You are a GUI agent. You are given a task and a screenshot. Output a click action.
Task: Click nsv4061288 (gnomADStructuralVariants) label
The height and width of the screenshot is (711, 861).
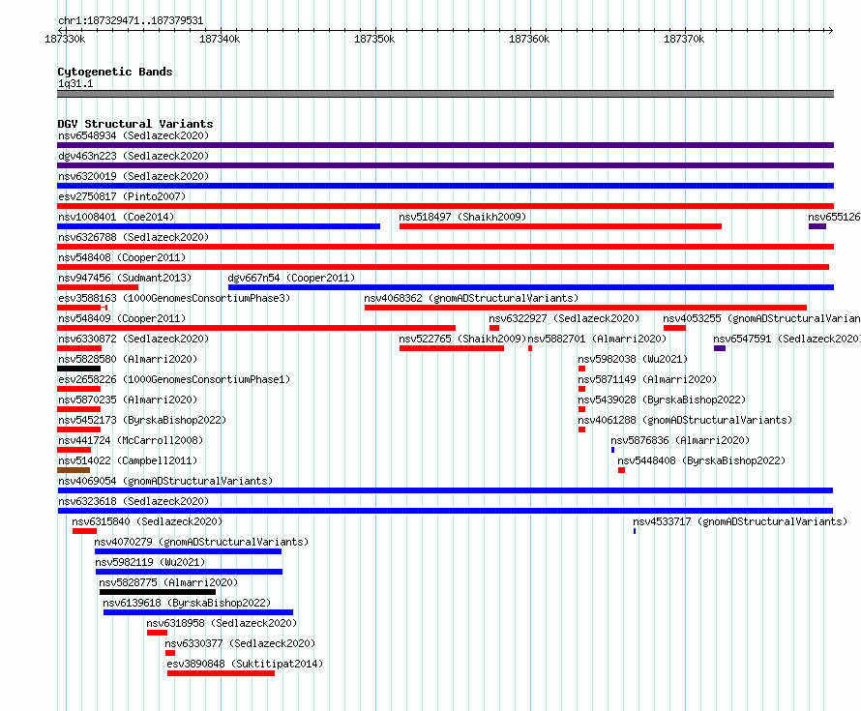(x=685, y=420)
